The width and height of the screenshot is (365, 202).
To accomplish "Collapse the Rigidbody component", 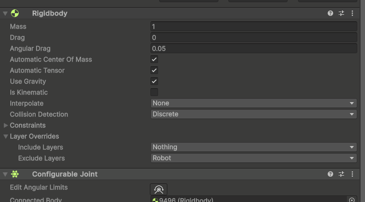I will (x=5, y=14).
